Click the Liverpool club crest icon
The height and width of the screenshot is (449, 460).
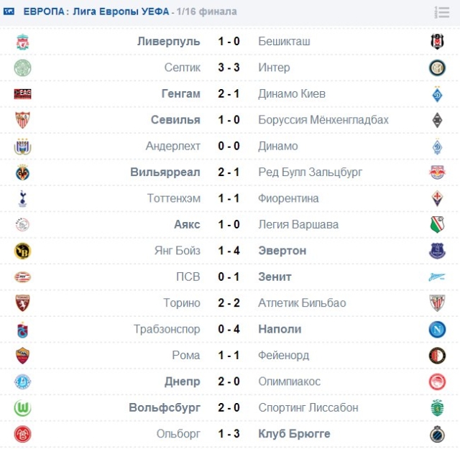[22, 42]
